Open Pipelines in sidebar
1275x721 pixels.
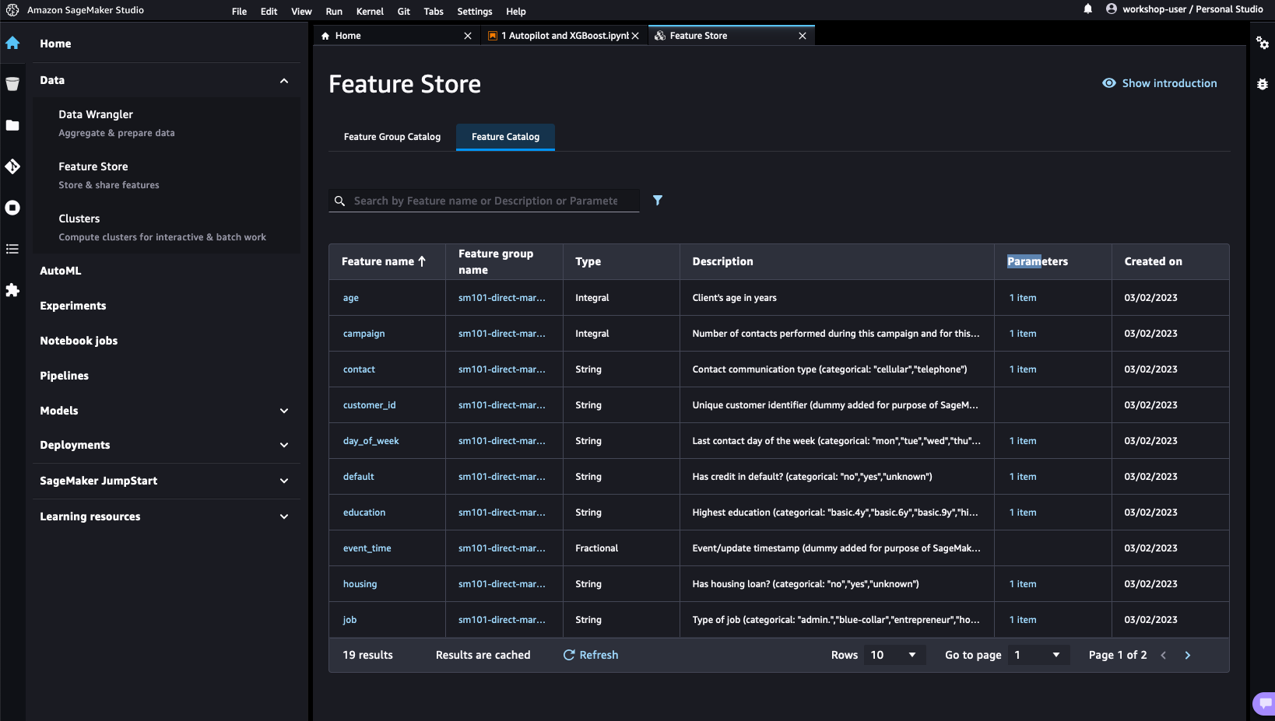[65, 376]
